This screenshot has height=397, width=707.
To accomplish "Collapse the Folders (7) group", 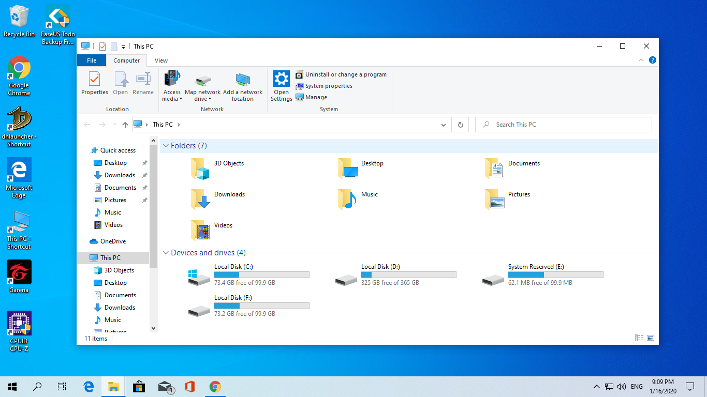I will point(166,146).
